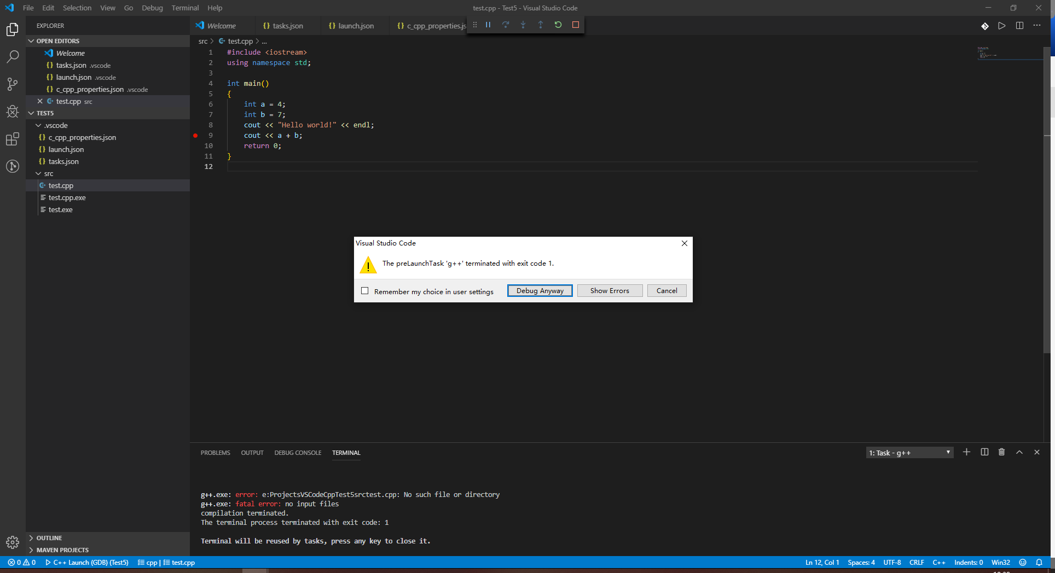Split the editor to the right

[x=1019, y=26]
